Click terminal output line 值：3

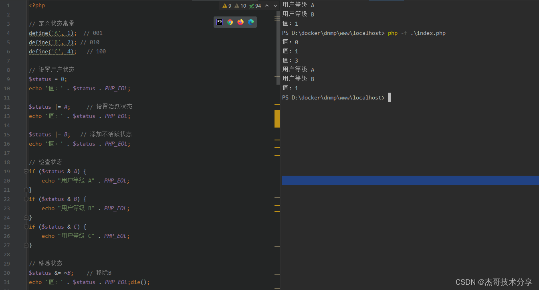(291, 61)
